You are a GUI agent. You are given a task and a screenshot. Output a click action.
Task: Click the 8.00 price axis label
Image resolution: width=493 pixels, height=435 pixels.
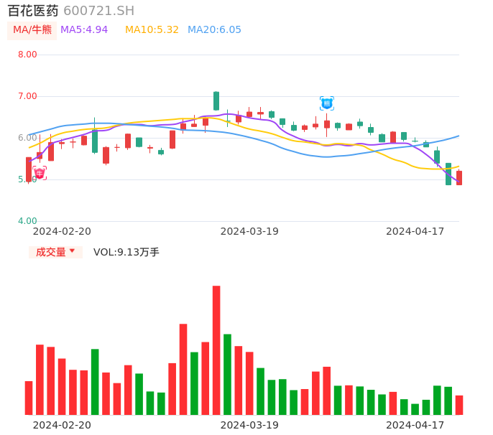(27, 55)
